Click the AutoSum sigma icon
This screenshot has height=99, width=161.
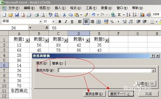(x=119, y=15)
